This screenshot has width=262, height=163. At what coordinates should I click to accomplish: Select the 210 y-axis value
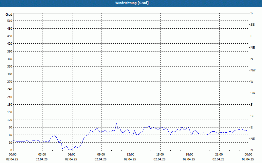tap(10, 97)
